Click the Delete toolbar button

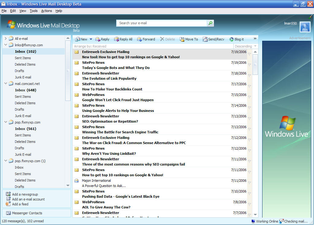click(x=168, y=39)
